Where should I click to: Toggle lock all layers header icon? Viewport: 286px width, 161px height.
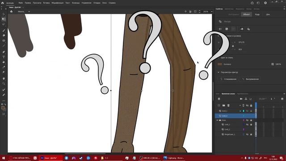click(251, 106)
